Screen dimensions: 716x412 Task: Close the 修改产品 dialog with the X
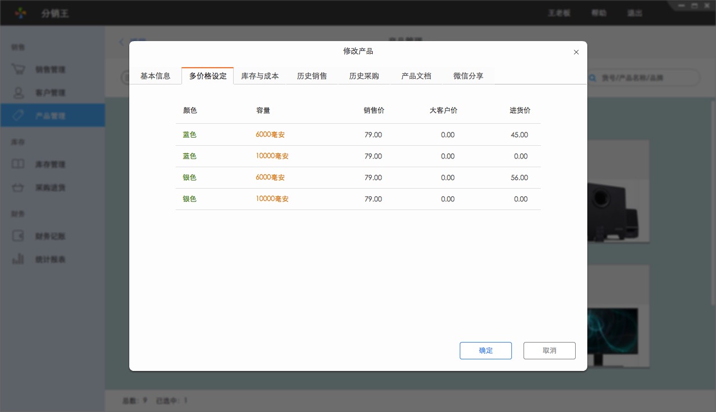[x=576, y=52]
